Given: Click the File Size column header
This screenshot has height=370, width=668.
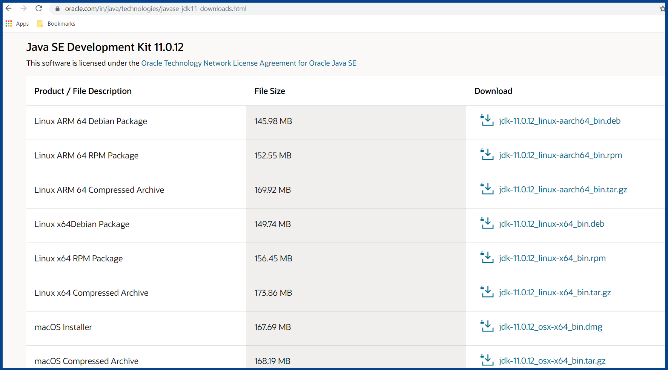Looking at the screenshot, I should pos(270,91).
